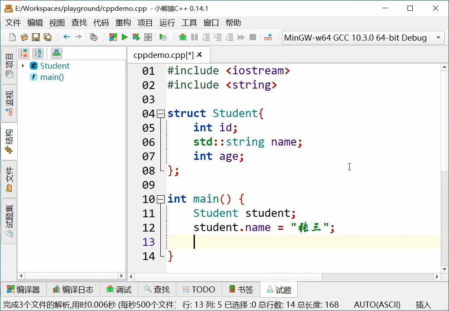Screen dimensions: 449x311
Task: Add a watch using the glasses icon
Action: 268,38
